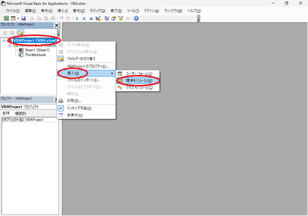Click the Redo arrow icon
Screen dimensions: 308x216
68,18
